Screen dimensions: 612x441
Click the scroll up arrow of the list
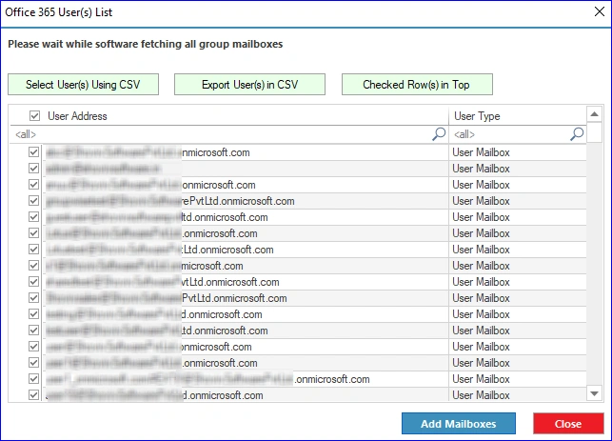click(595, 114)
